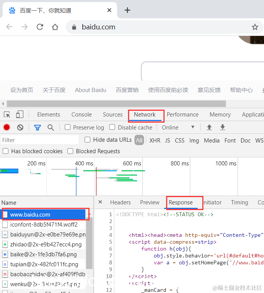The height and width of the screenshot is (293, 264).
Task: Open the 帮助中心 footer link
Action: coord(241,90)
